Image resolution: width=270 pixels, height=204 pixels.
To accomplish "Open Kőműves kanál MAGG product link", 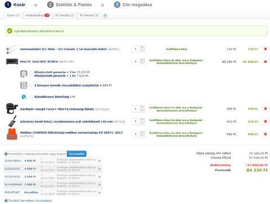I will [66, 121].
